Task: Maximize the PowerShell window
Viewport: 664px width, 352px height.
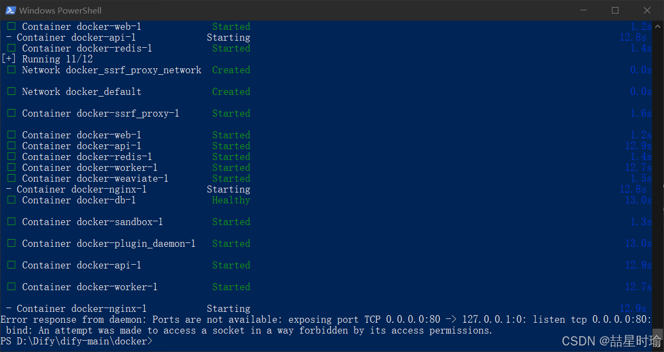Action: (615, 10)
